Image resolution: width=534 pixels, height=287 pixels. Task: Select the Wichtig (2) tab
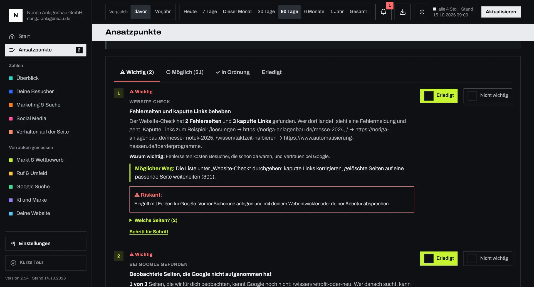tap(137, 72)
